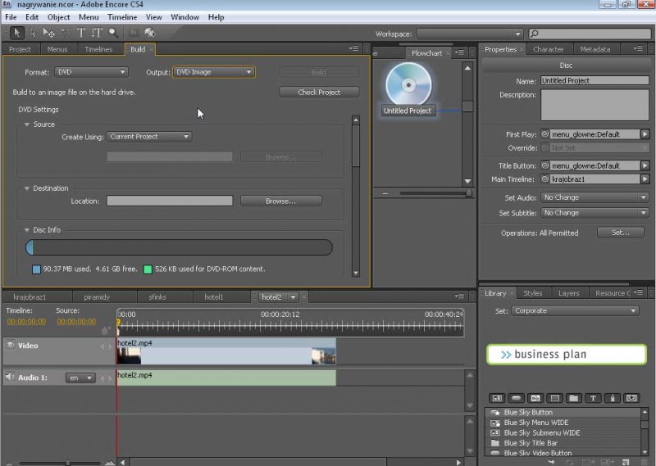Toggle the Override radio button
Image resolution: width=656 pixels, height=466 pixels.
click(x=545, y=148)
